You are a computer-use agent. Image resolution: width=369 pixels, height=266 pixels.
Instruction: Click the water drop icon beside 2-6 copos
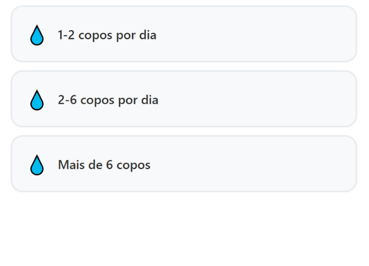click(36, 100)
